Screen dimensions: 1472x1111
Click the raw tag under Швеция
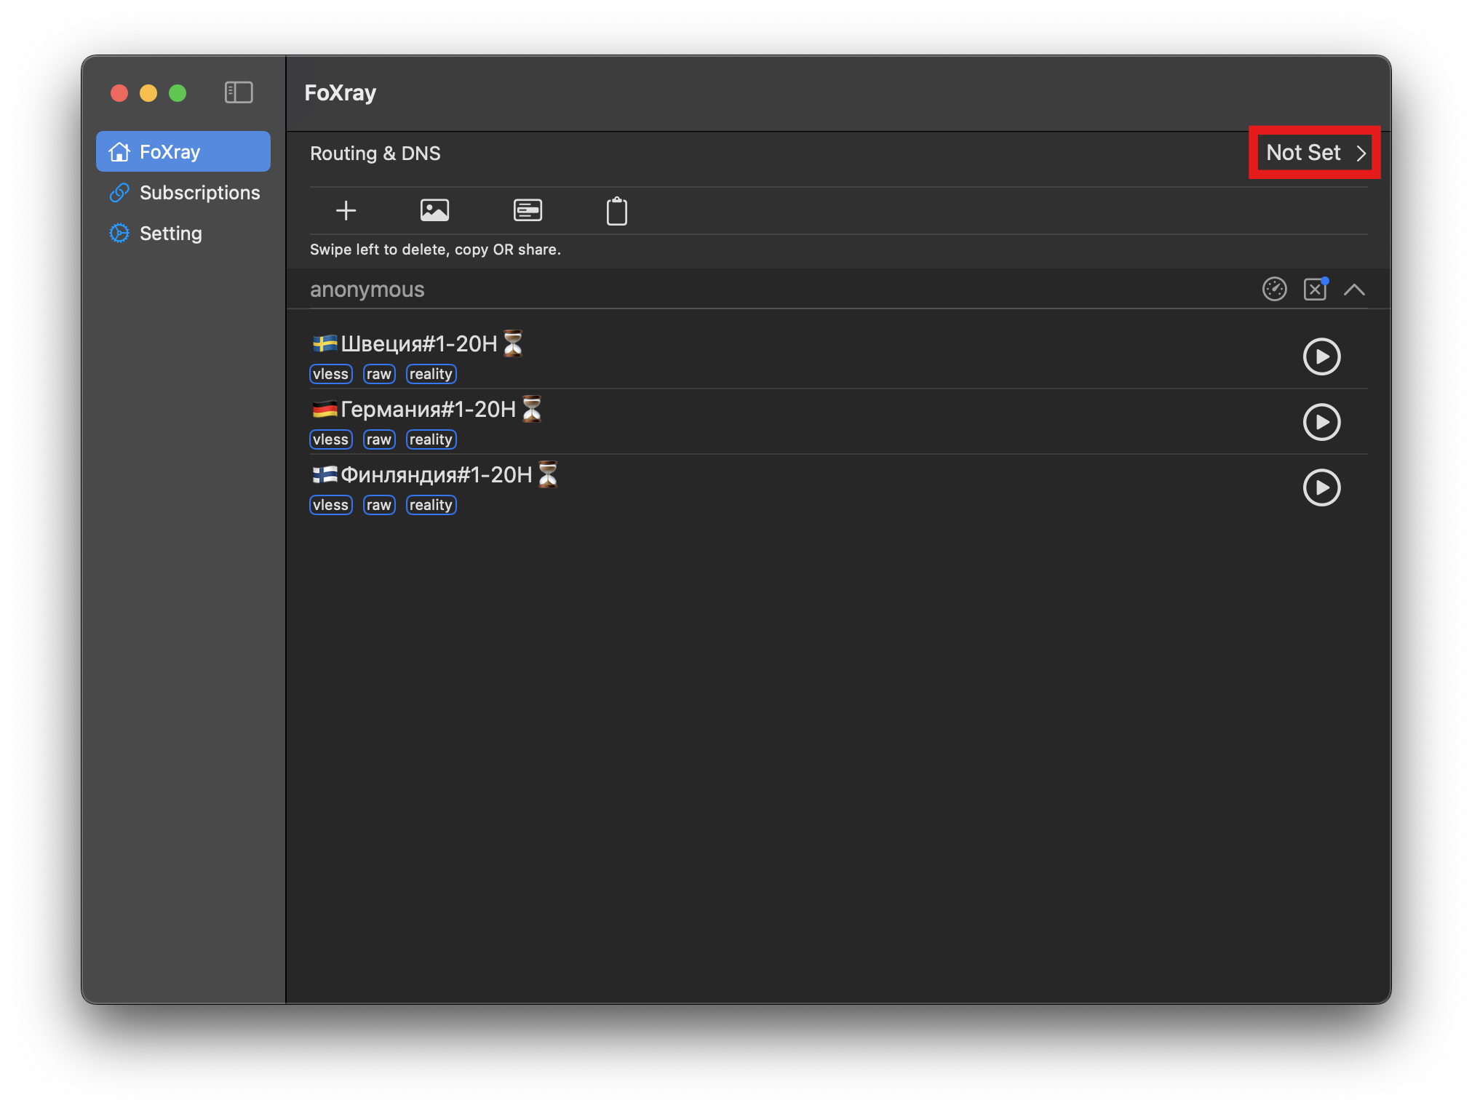(378, 374)
